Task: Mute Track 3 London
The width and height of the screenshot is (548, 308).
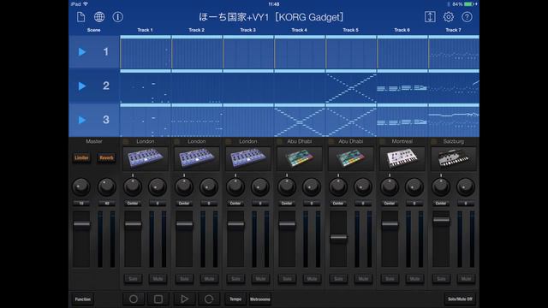Action: click(260, 279)
